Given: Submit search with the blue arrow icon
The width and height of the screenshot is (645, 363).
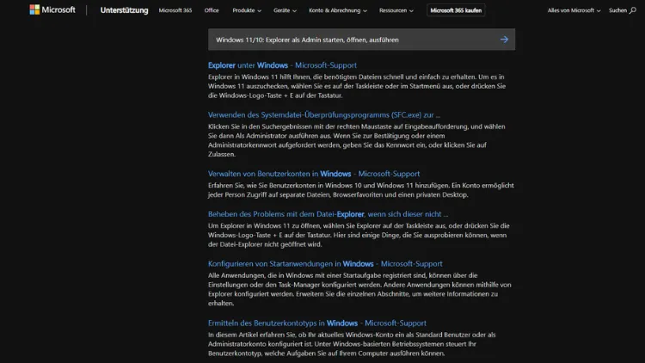Looking at the screenshot, I should tap(504, 40).
